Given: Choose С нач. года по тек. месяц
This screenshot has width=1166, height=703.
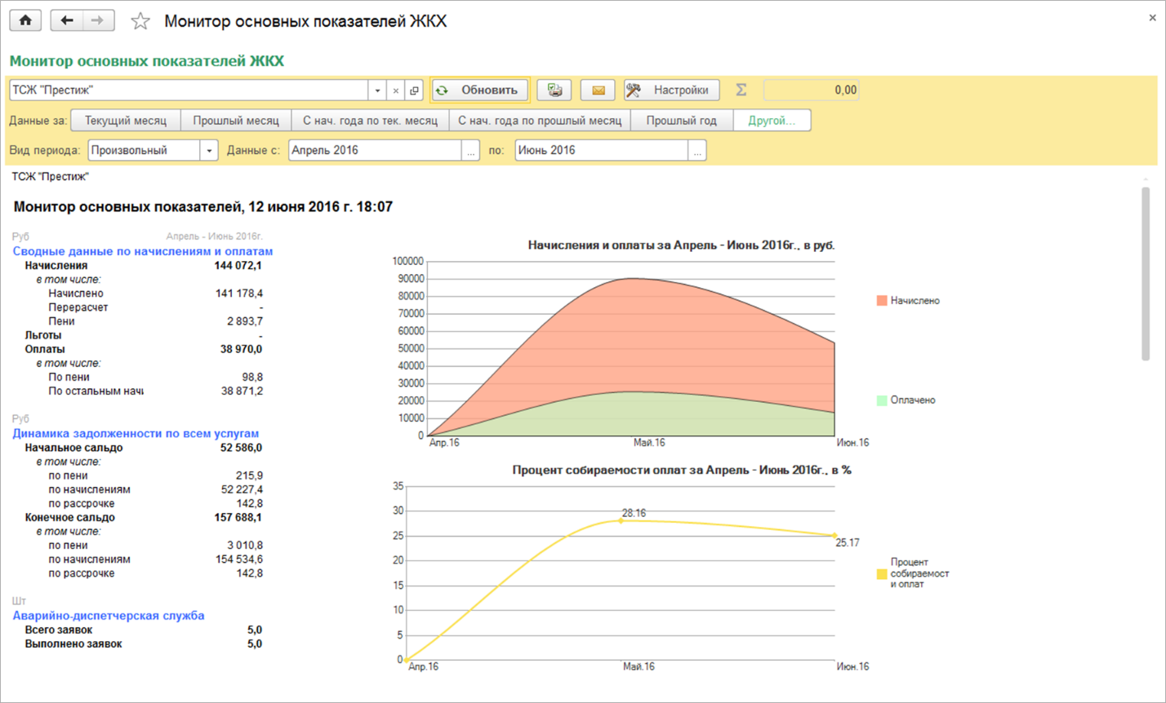Looking at the screenshot, I should (370, 121).
